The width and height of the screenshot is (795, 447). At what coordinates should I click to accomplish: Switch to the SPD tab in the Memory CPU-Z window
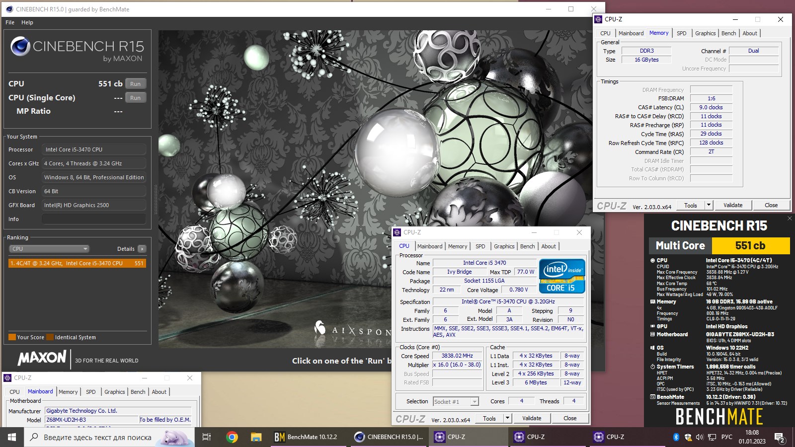[682, 33]
